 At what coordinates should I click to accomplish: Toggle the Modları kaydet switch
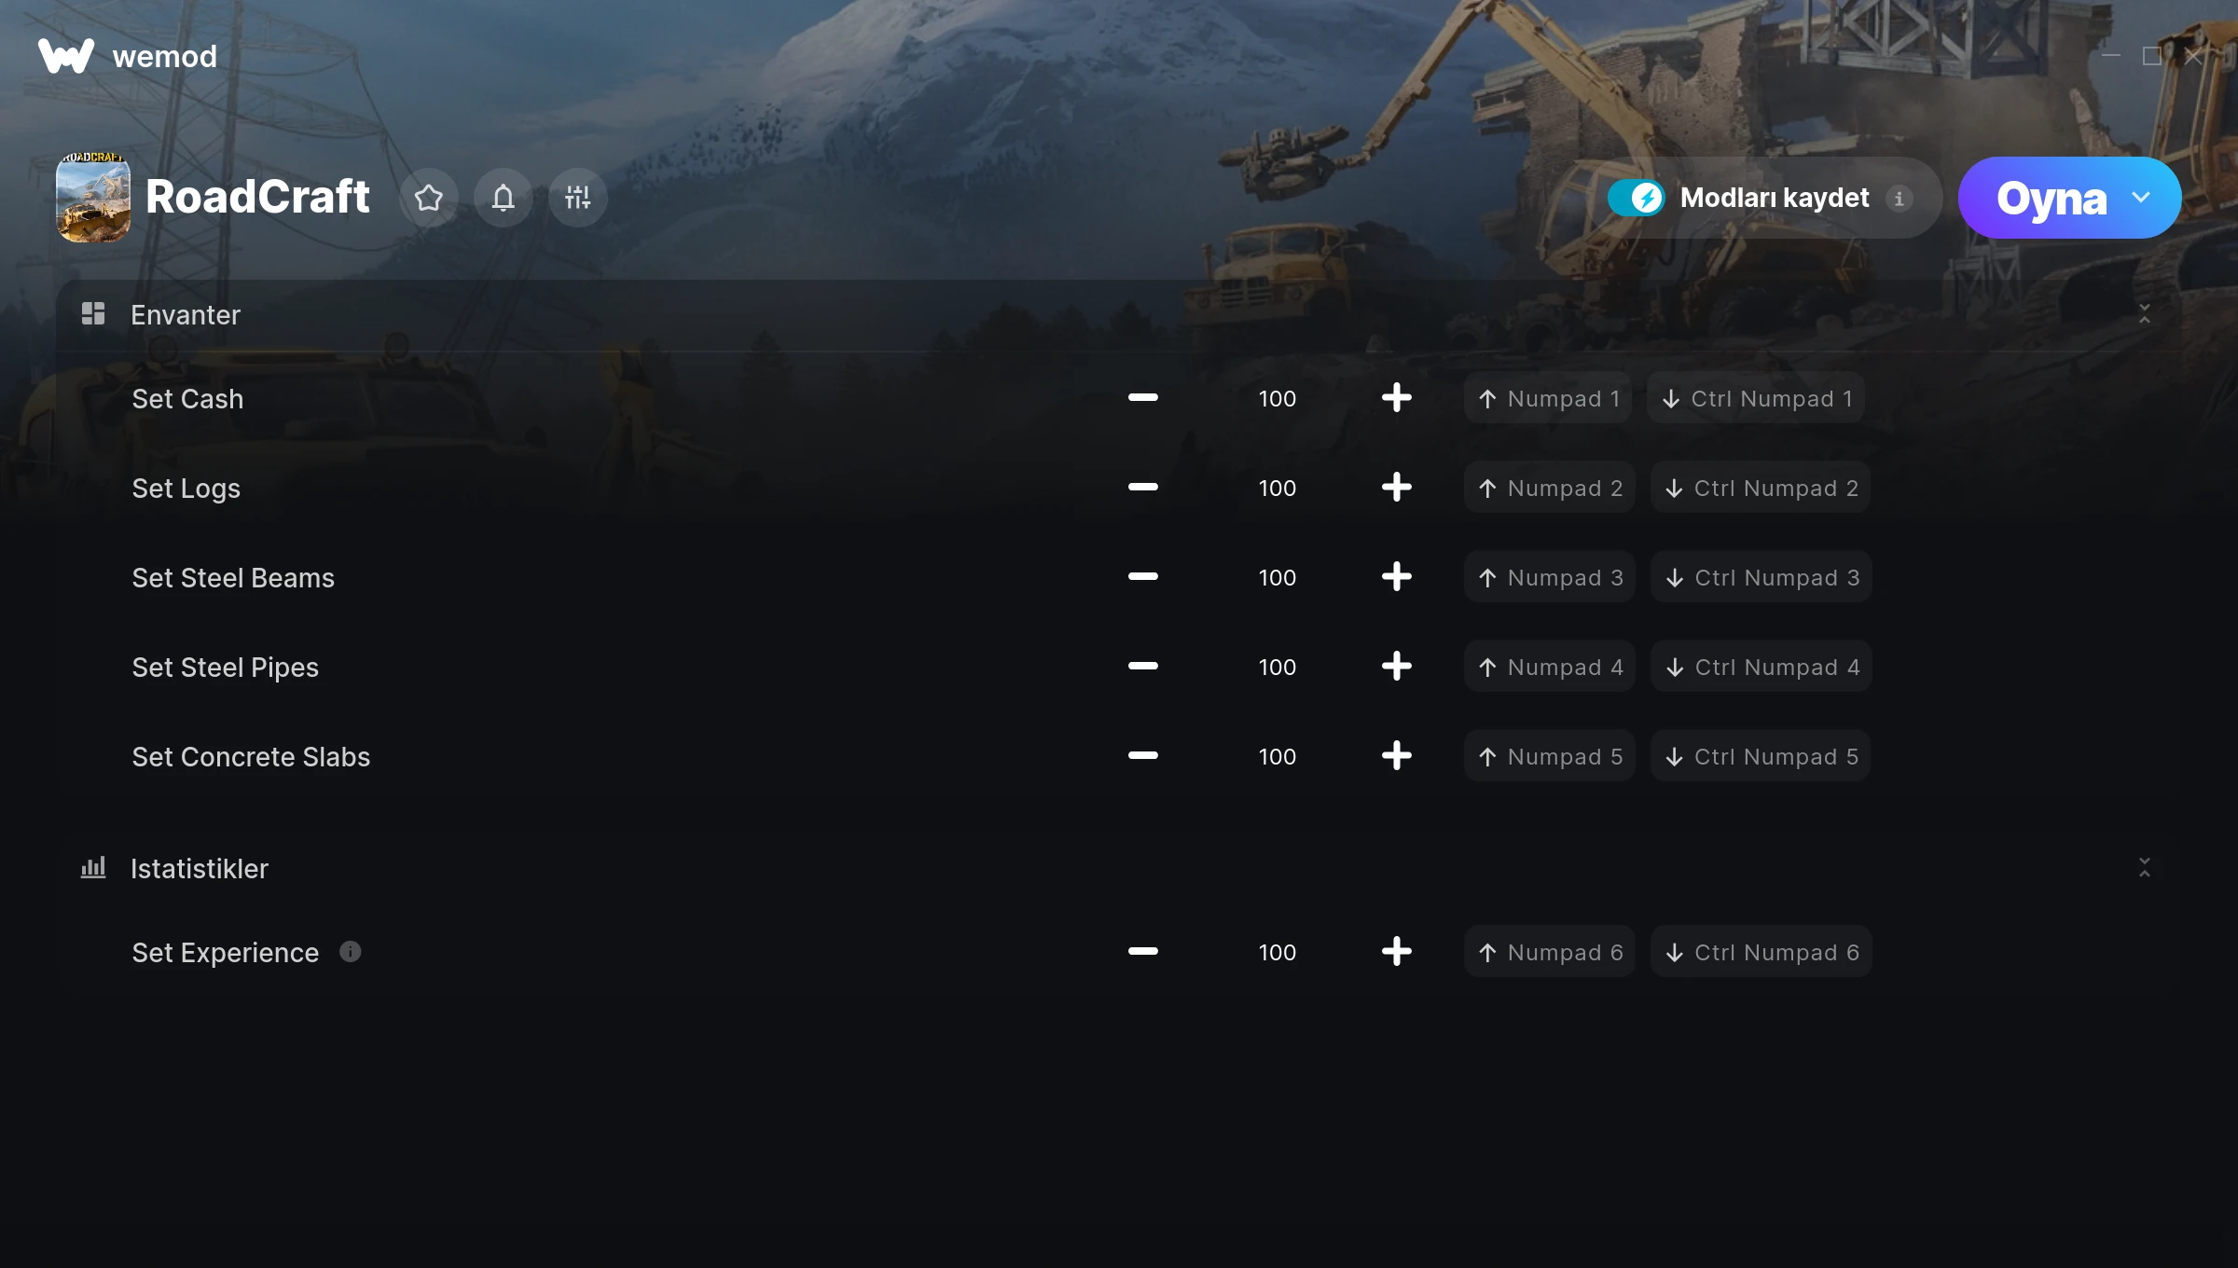[1637, 198]
